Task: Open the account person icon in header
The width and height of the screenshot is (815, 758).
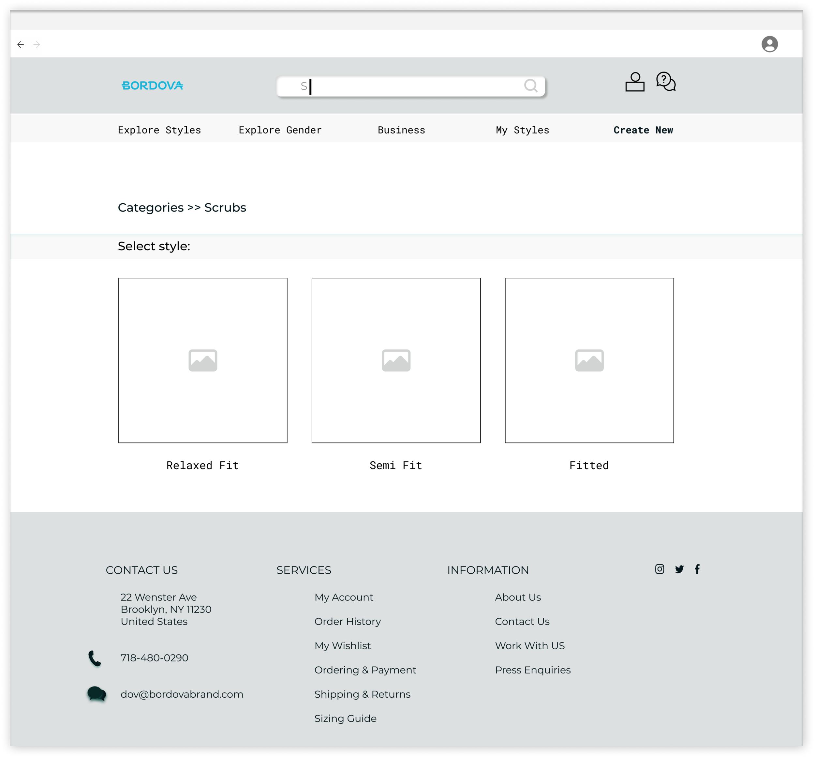Action: point(634,82)
